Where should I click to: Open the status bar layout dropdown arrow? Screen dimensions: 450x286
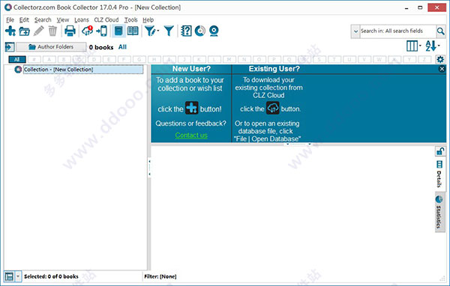pos(18,276)
